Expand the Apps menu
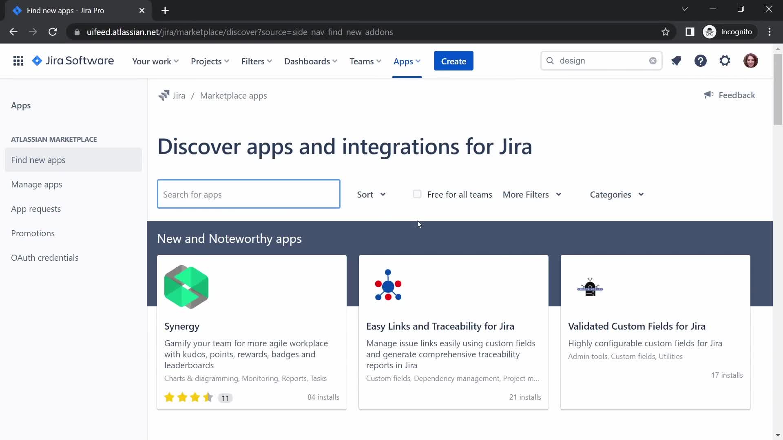 pos(407,61)
